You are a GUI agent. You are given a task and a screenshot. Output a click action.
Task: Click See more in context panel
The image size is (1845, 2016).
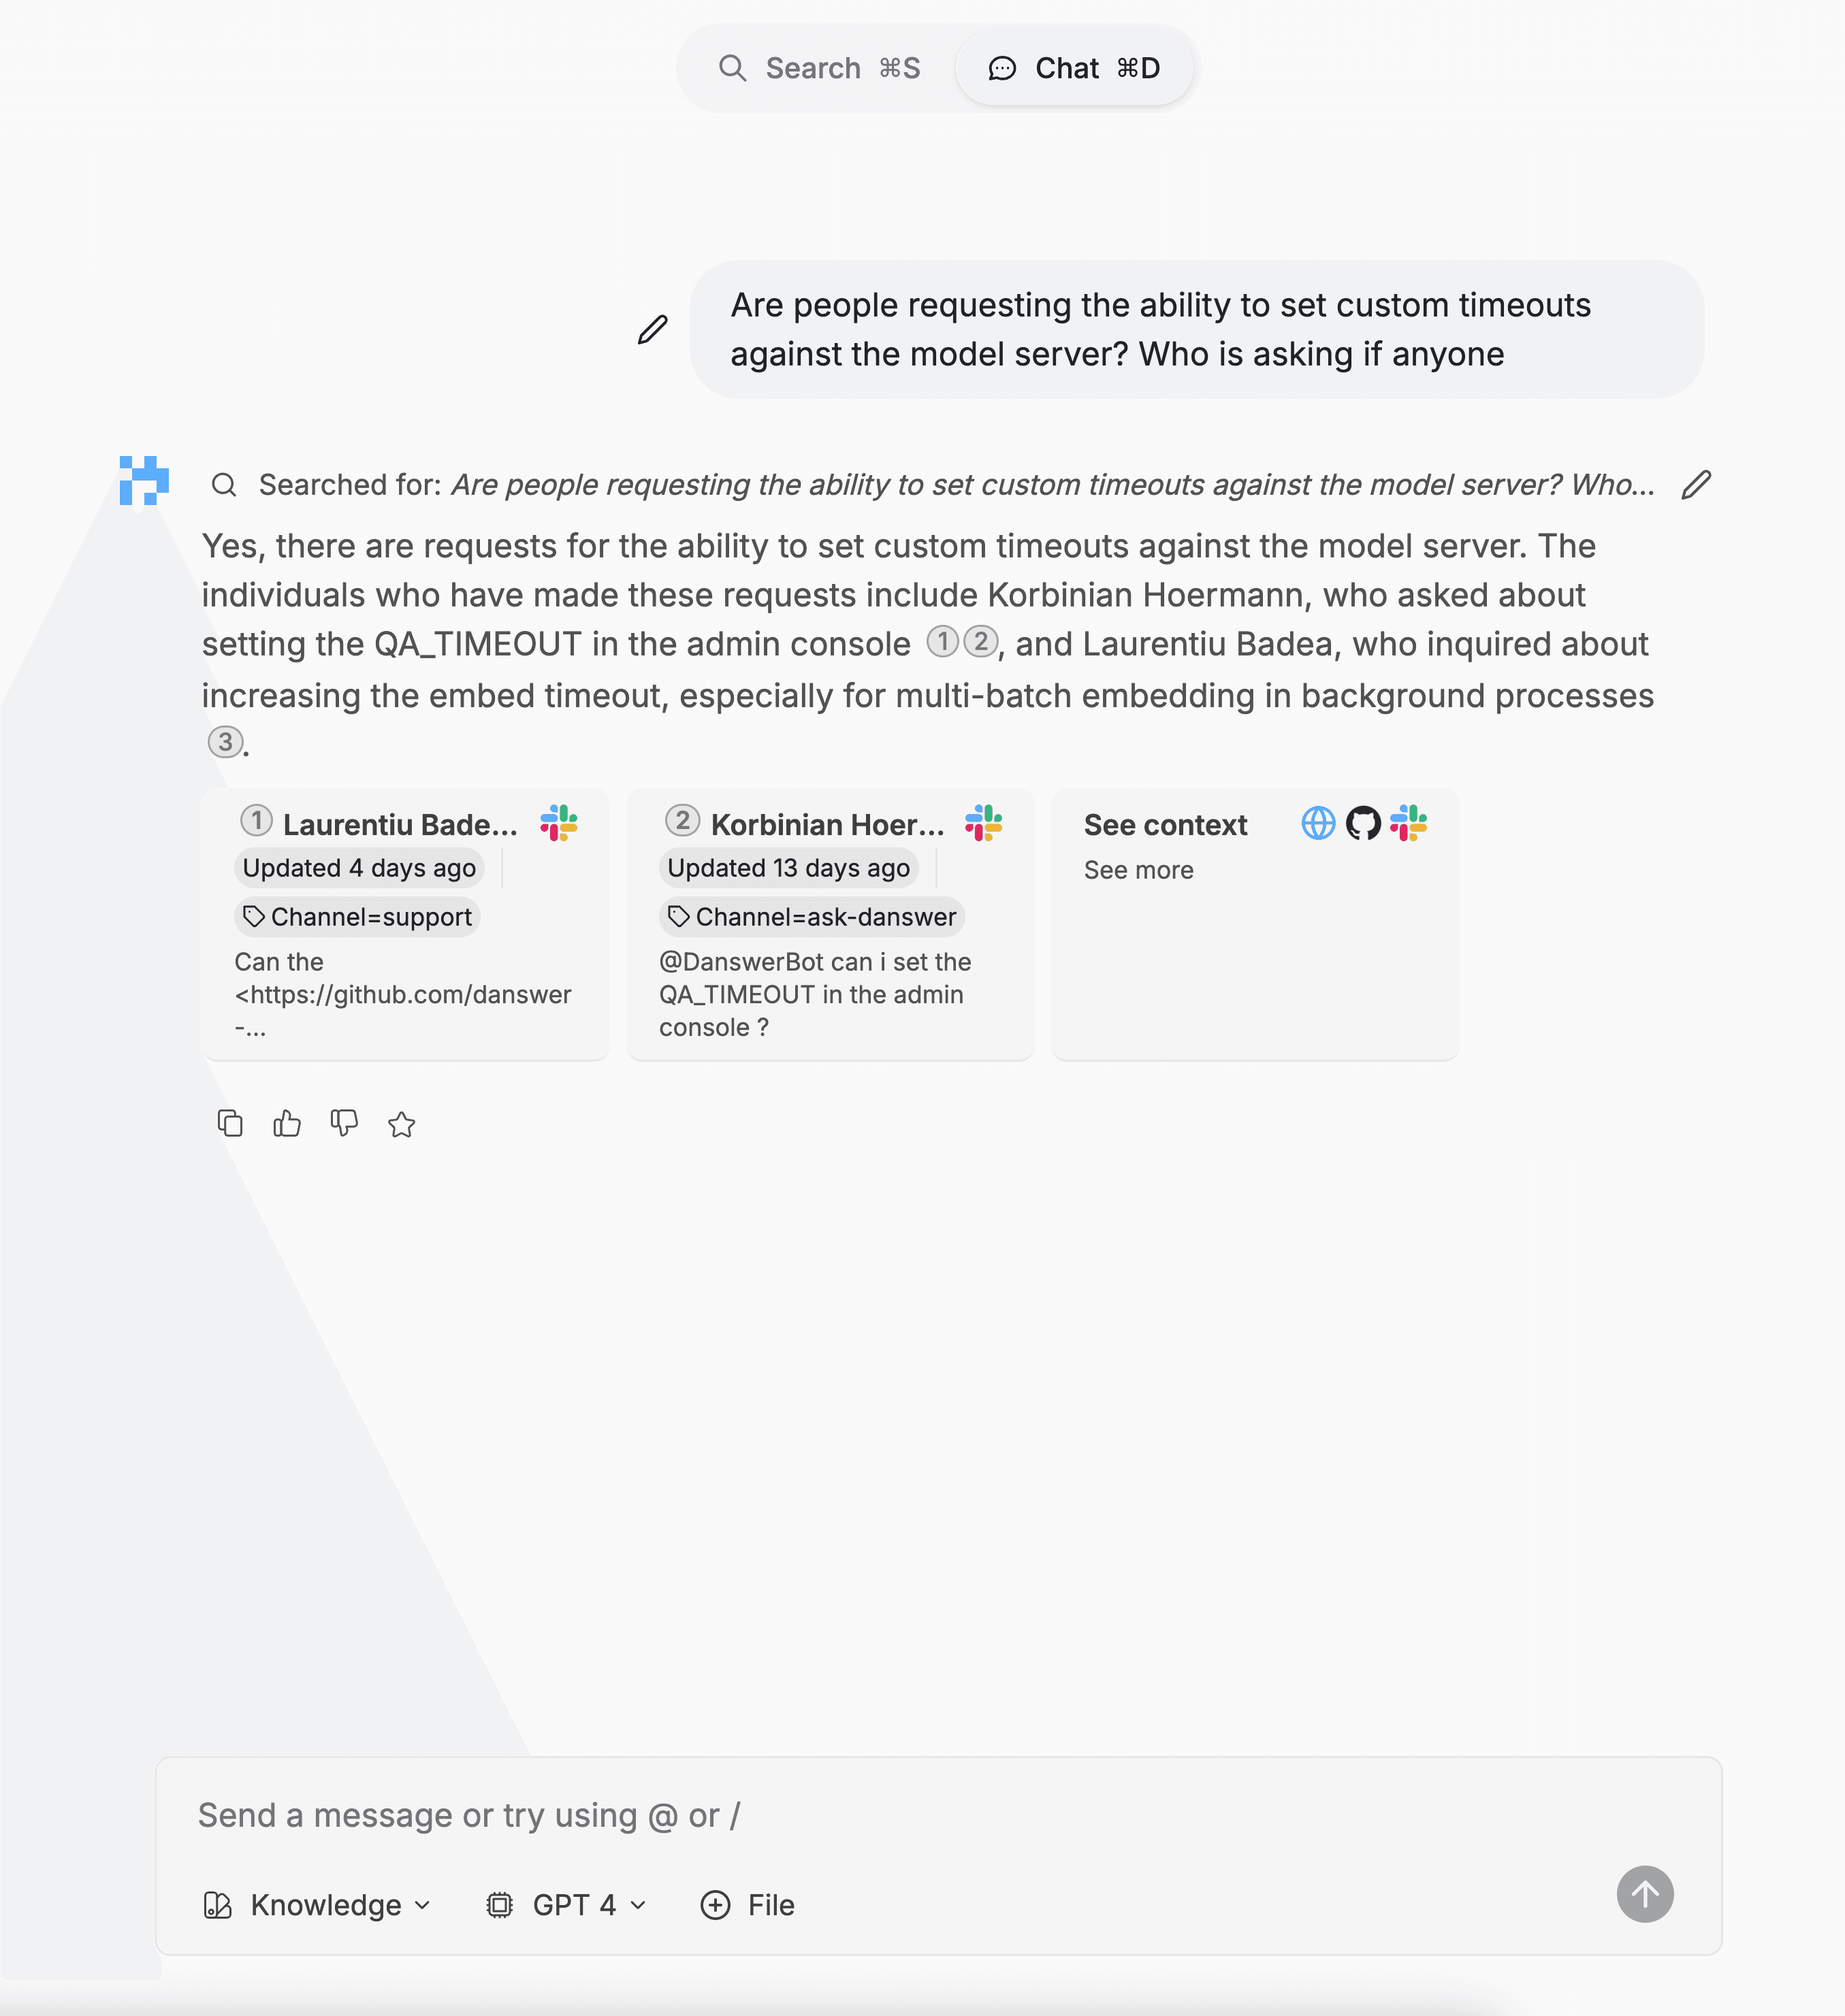(x=1138, y=869)
